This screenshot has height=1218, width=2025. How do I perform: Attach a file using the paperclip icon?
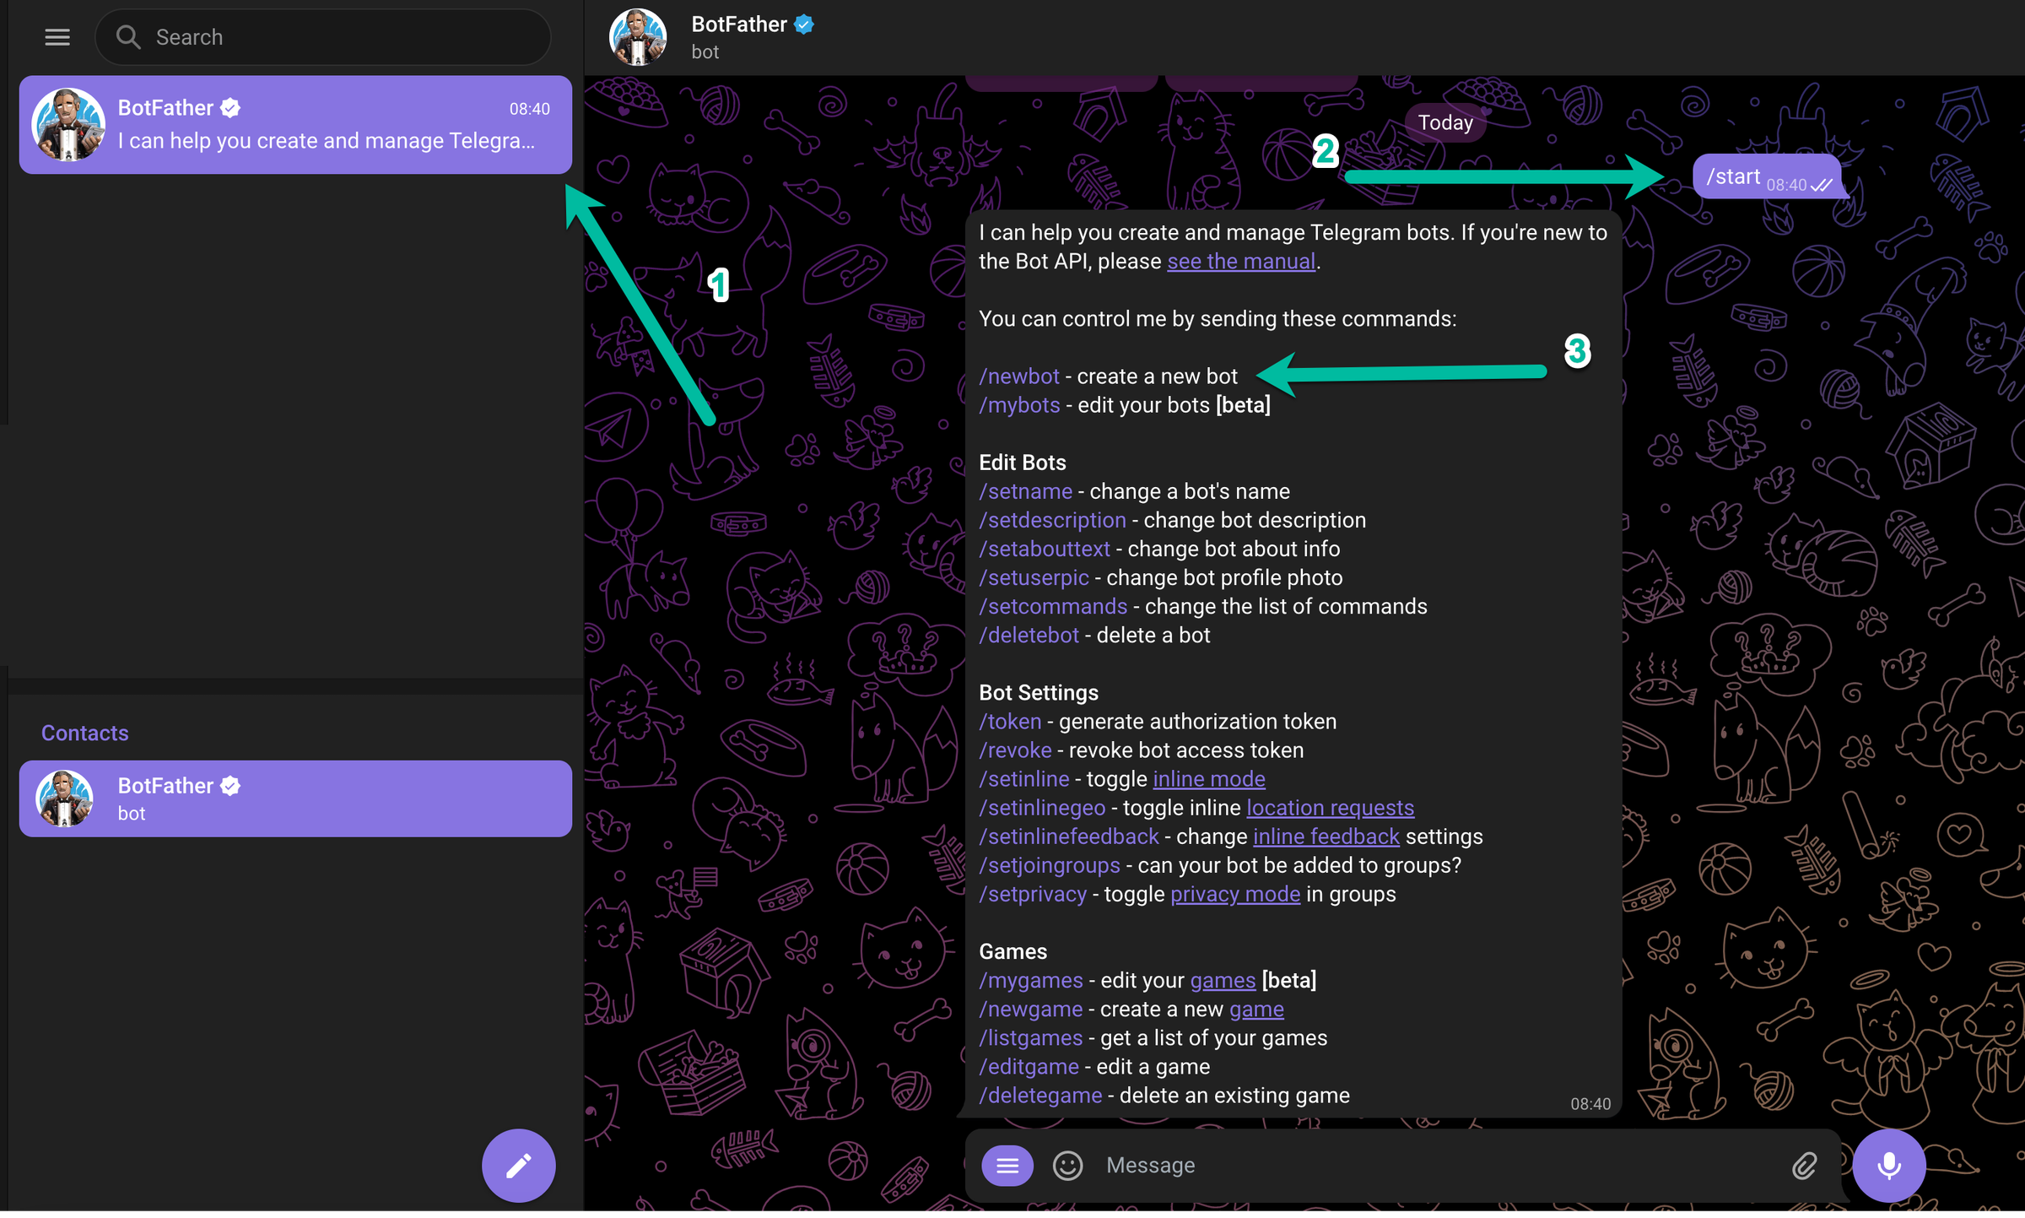click(1806, 1165)
